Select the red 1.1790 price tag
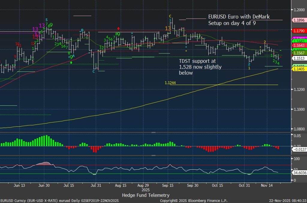The image size is (307, 203). (x=298, y=31)
